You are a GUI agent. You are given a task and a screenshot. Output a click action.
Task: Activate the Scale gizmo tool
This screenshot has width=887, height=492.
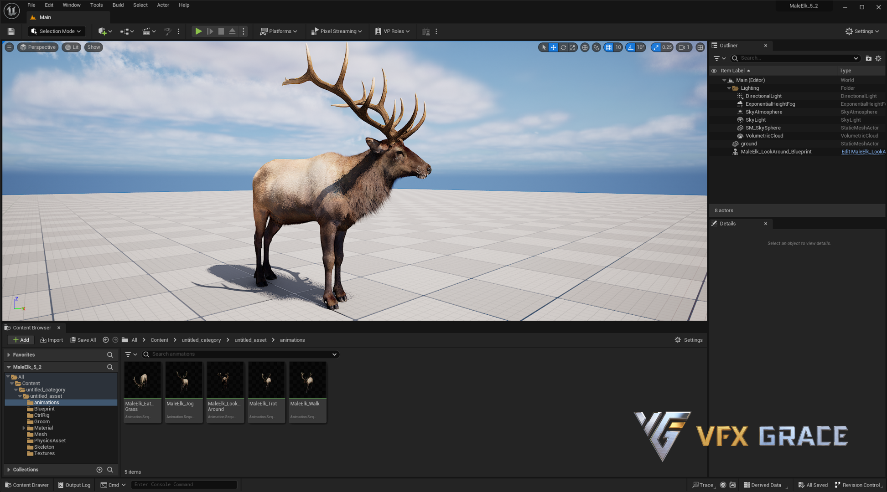573,47
